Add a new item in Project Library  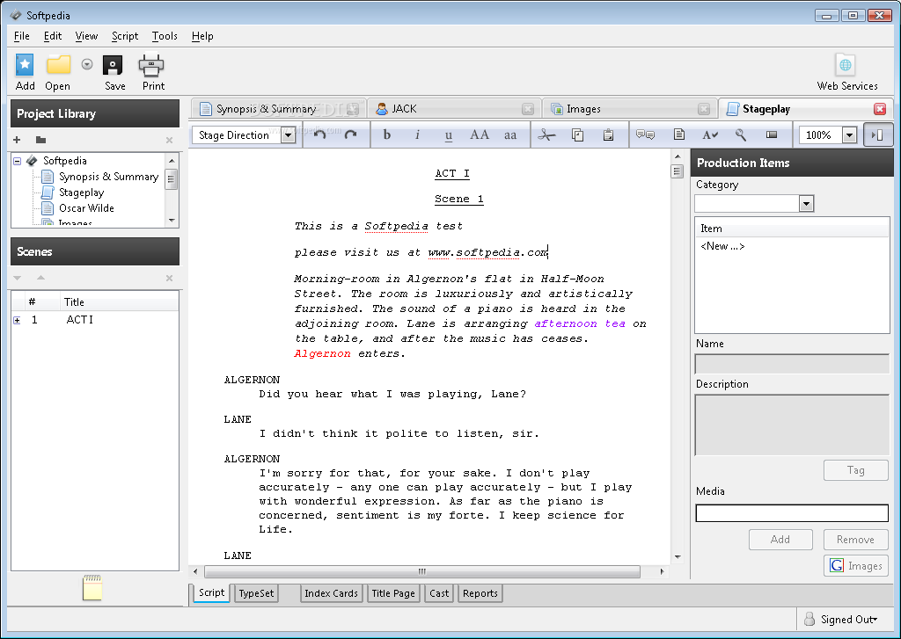click(x=17, y=140)
